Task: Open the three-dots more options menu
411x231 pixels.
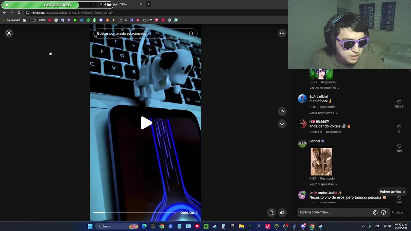Action: (x=282, y=33)
